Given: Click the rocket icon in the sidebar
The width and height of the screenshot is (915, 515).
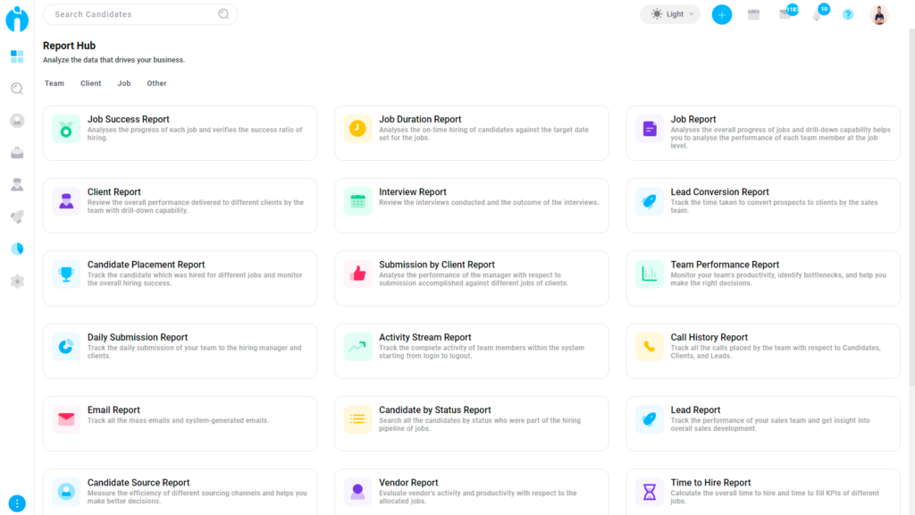Looking at the screenshot, I should [16, 215].
